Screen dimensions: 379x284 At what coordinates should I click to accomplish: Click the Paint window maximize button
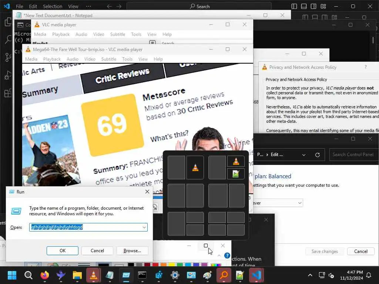206,246
